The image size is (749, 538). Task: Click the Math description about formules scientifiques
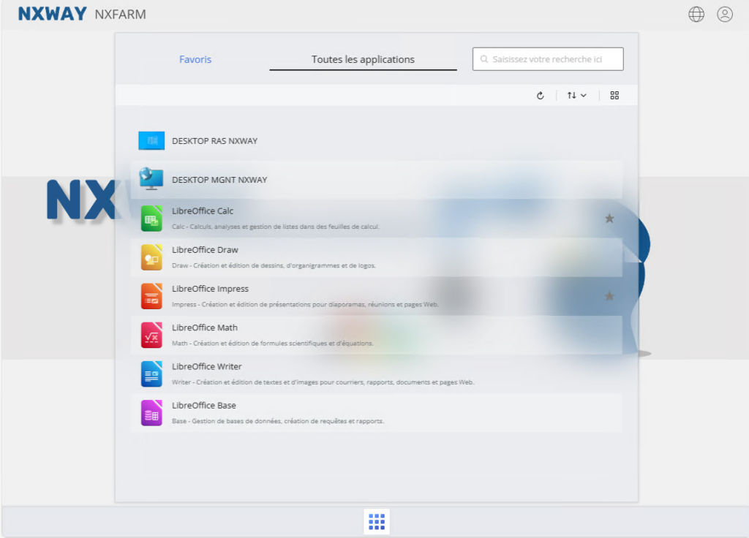(273, 344)
